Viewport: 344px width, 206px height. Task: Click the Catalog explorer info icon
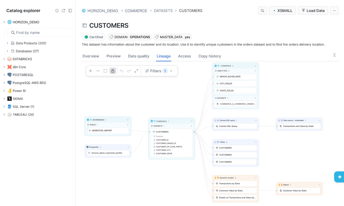tap(57, 11)
